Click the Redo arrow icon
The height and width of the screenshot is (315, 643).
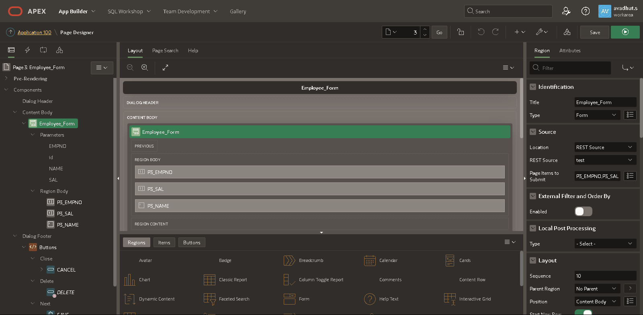pos(496,32)
